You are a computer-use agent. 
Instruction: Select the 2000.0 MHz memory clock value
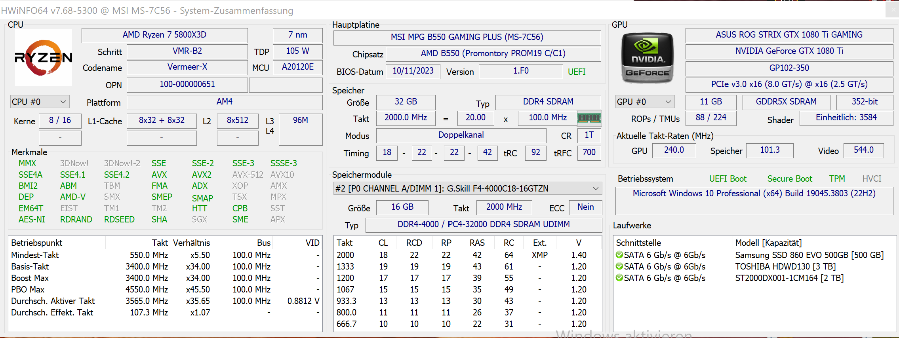pyautogui.click(x=406, y=118)
